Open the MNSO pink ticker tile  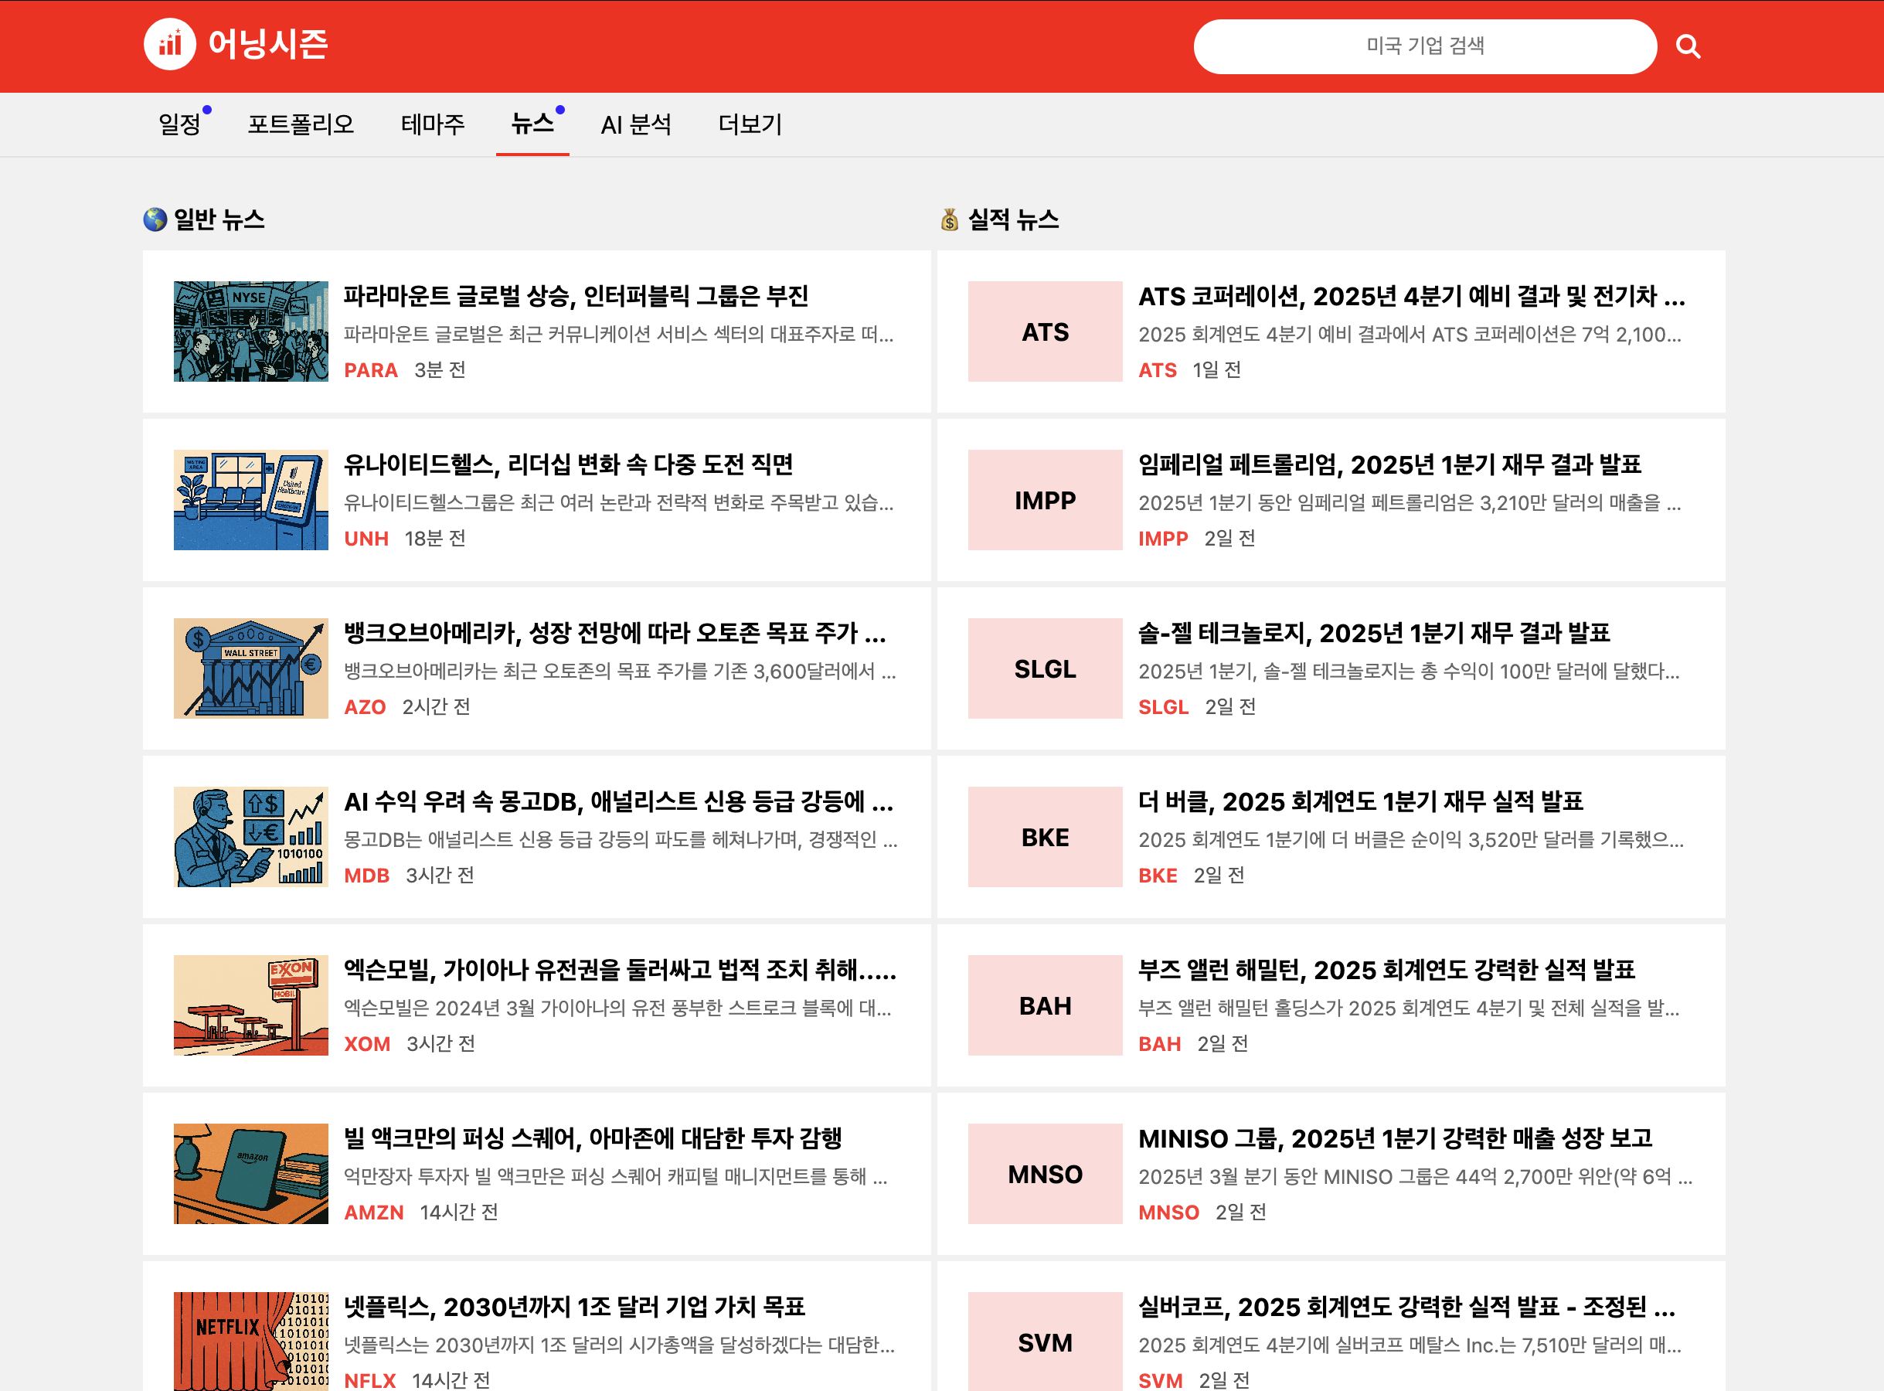[1045, 1173]
